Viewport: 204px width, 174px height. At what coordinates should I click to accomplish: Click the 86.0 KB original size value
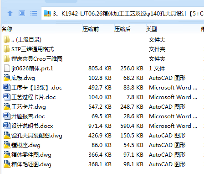click(x=102, y=145)
